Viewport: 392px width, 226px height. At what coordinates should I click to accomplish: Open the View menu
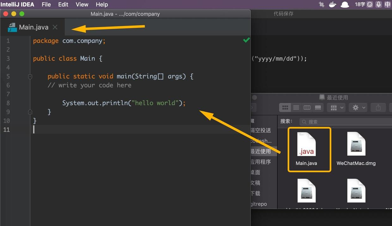82,4
